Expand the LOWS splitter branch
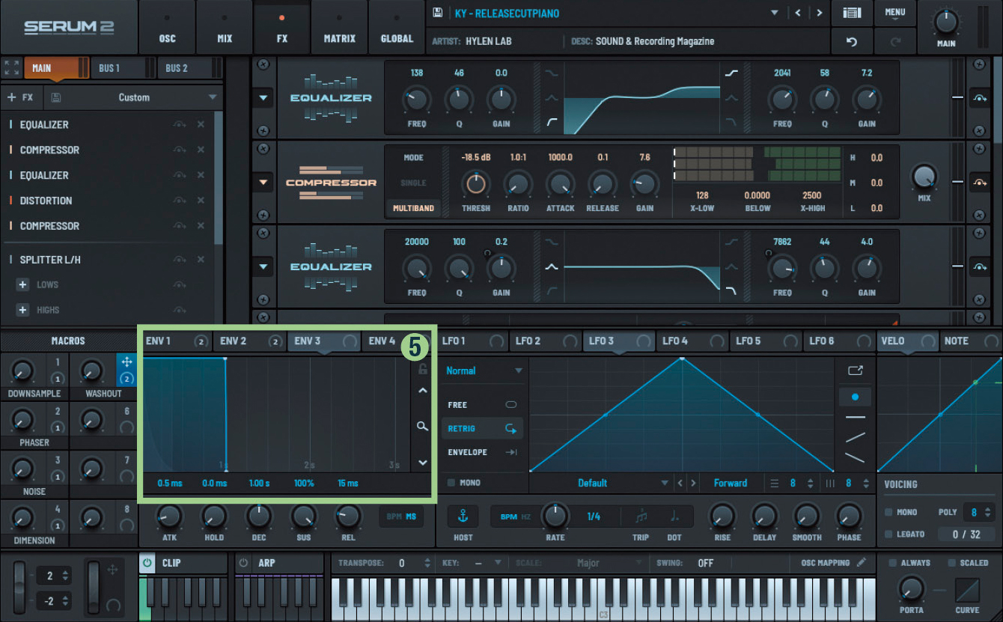The width and height of the screenshot is (1003, 622). 22,284
